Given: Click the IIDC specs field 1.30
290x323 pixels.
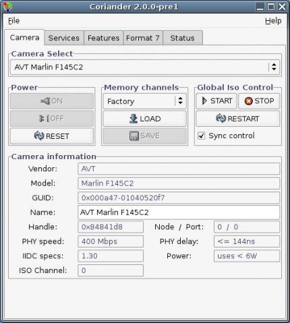Looking at the screenshot, I should (x=111, y=256).
